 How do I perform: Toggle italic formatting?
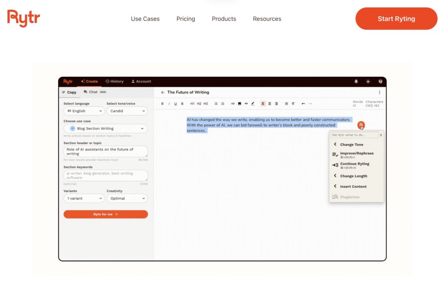pos(169,104)
